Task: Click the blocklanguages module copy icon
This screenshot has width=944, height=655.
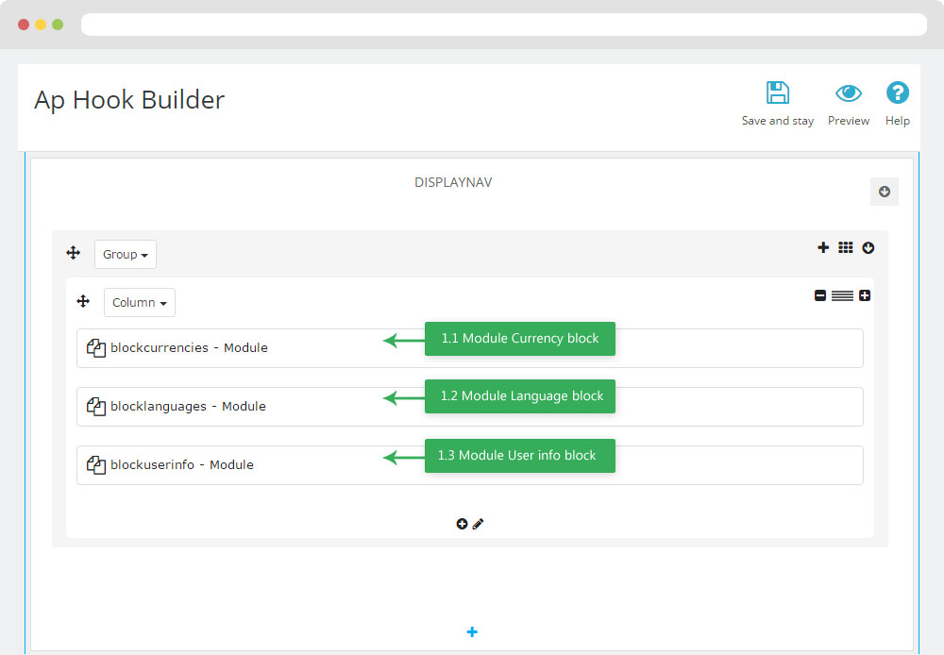Action: pos(95,407)
